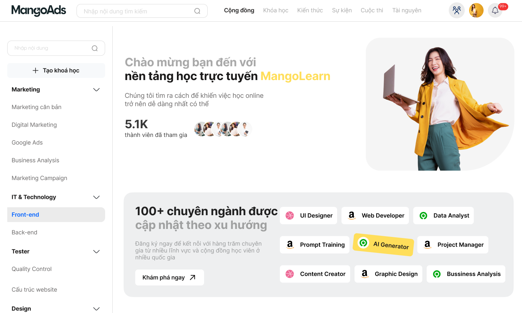Select the Project Manager tag
This screenshot has width=522, height=313.
453,245
